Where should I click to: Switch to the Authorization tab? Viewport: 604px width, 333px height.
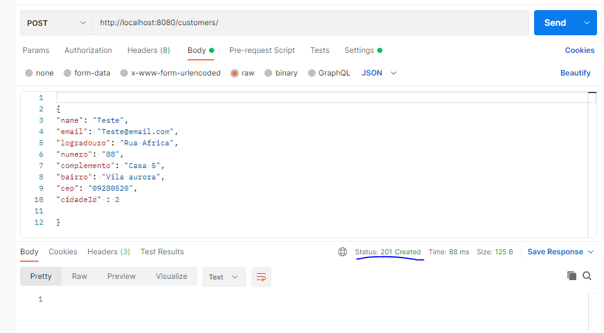88,50
